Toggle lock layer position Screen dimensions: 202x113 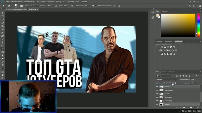click(x=170, y=83)
